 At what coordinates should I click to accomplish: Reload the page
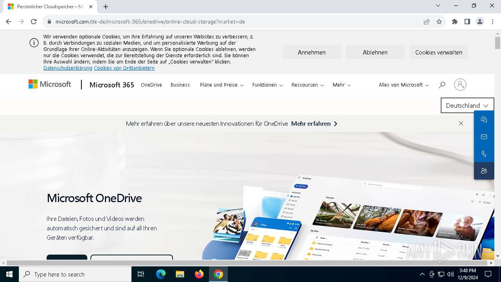tap(34, 22)
